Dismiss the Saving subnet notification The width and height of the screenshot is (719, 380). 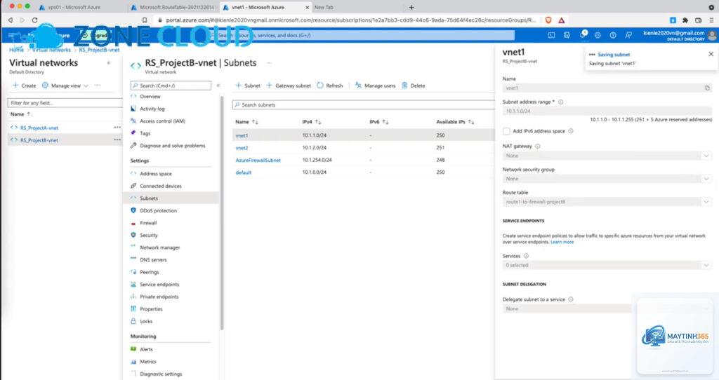711,54
